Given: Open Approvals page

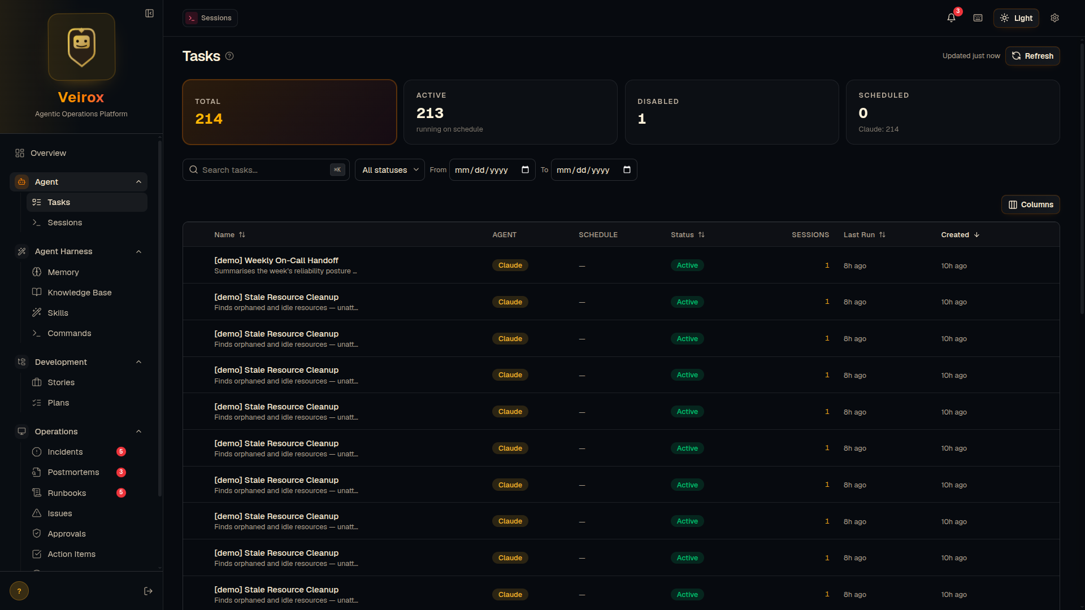Looking at the screenshot, I should (x=87, y=534).
